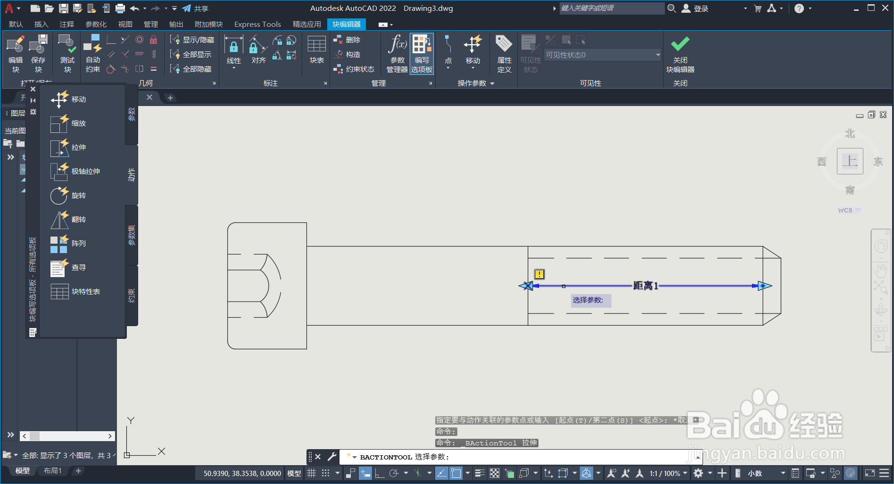The image size is (894, 484).
Task: Toggle polar tracking in status bar
Action: [394, 473]
